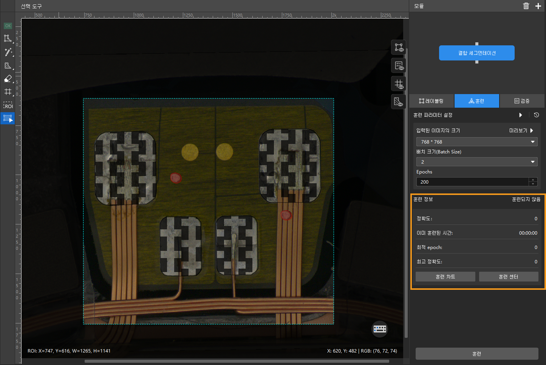The height and width of the screenshot is (365, 546).
Task: Pick the eraser tool
Action: point(8,79)
